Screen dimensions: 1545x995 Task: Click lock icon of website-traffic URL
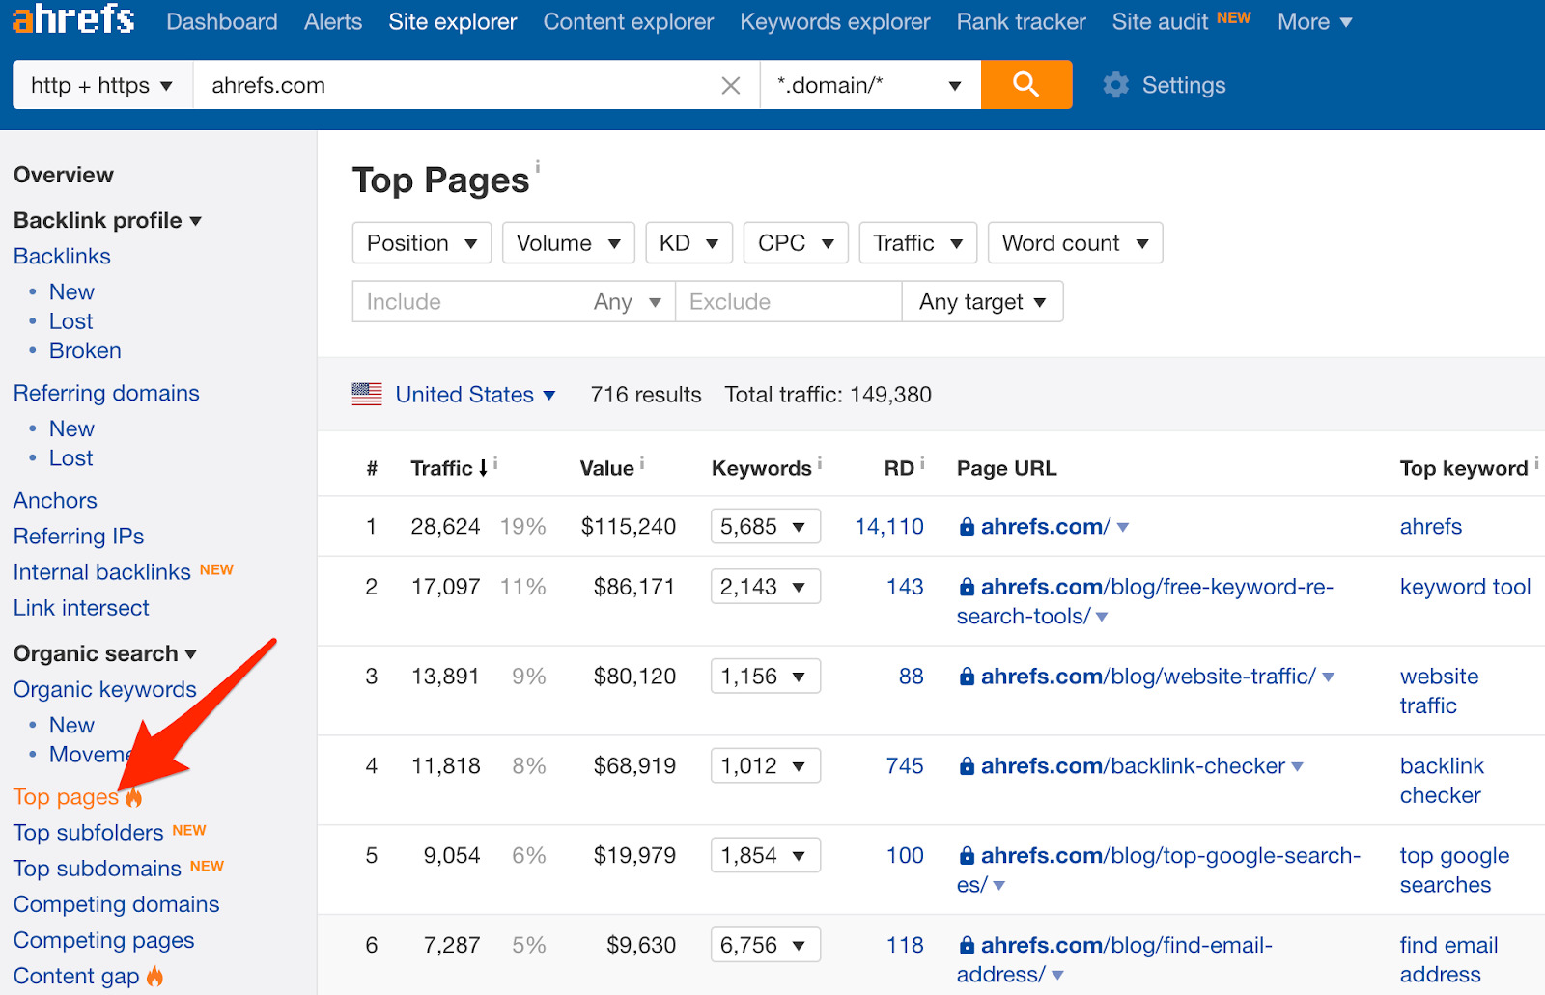point(967,677)
